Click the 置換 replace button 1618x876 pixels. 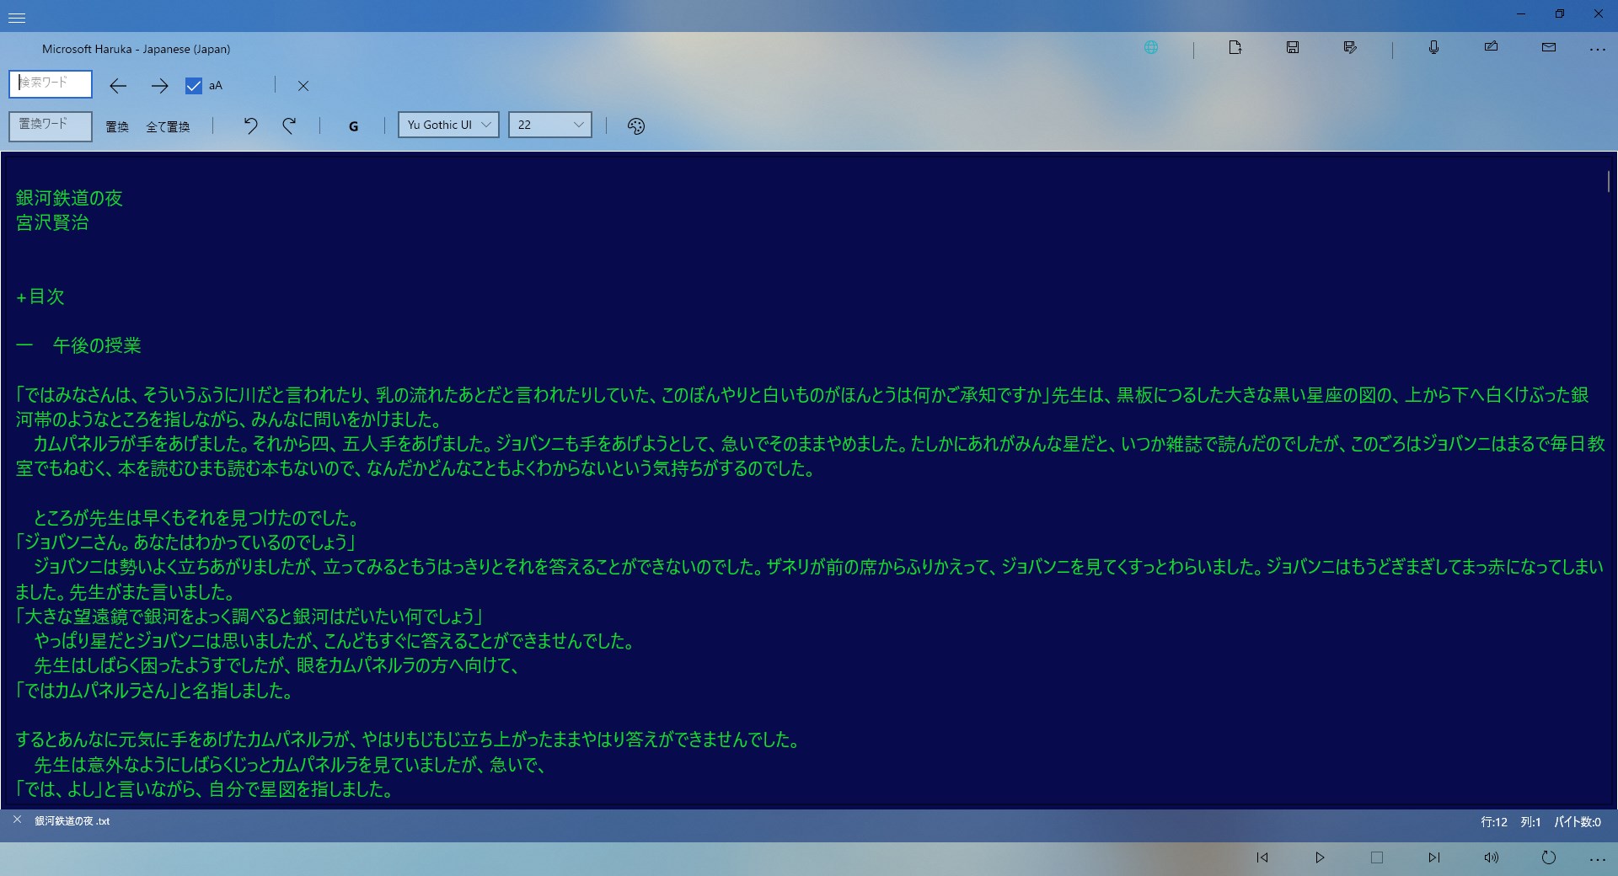(117, 126)
